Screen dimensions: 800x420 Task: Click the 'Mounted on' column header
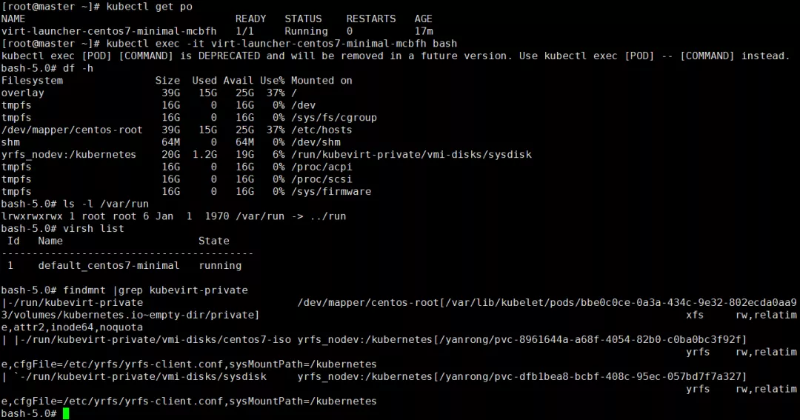(321, 80)
